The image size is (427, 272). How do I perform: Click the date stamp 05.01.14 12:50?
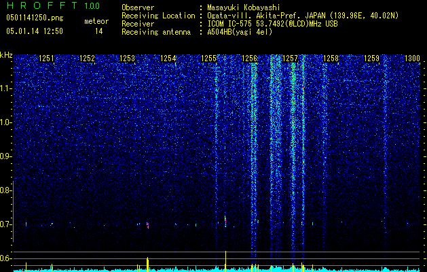tap(35, 31)
